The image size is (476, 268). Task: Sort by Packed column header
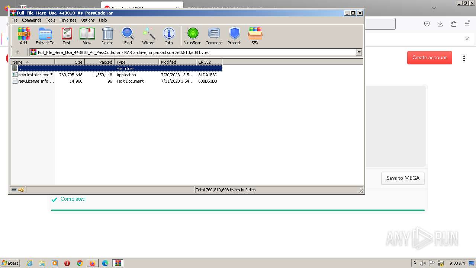pyautogui.click(x=100, y=62)
